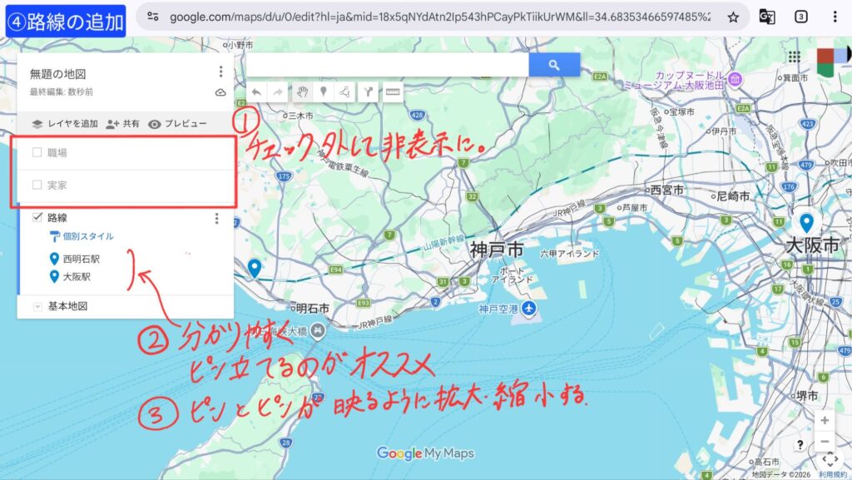852x480 pixels.
Task: Expand the 基本地図 base map arrow
Action: click(x=37, y=307)
